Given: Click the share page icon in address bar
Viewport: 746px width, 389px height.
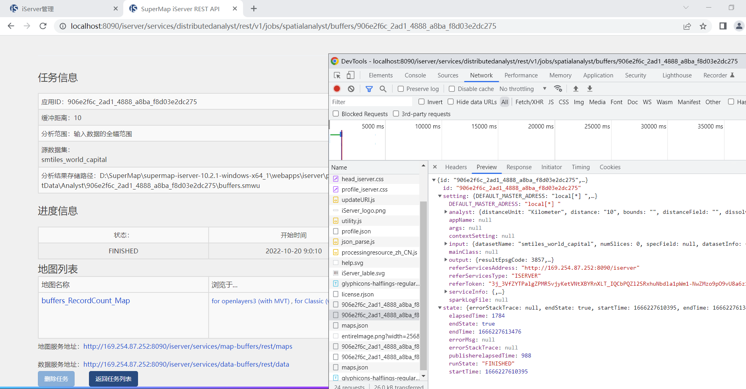Looking at the screenshot, I should click(687, 26).
